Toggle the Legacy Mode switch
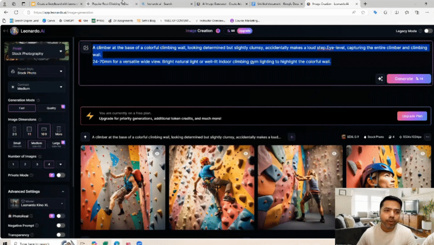 [428, 31]
